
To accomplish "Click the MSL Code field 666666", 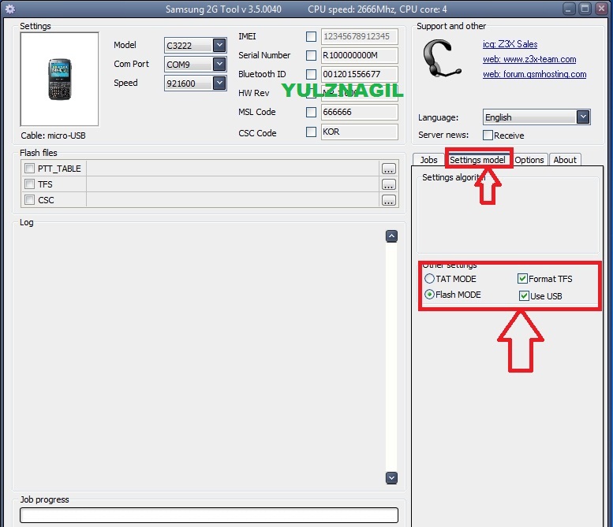I will (x=359, y=113).
